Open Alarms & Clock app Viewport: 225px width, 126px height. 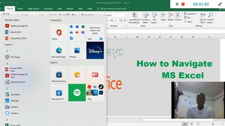pos(15,82)
